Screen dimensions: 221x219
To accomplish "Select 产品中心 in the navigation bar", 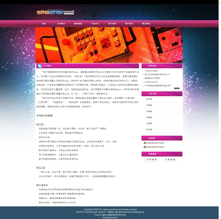I will tap(95, 24).
